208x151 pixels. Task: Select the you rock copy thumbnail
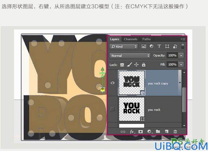click(132, 83)
